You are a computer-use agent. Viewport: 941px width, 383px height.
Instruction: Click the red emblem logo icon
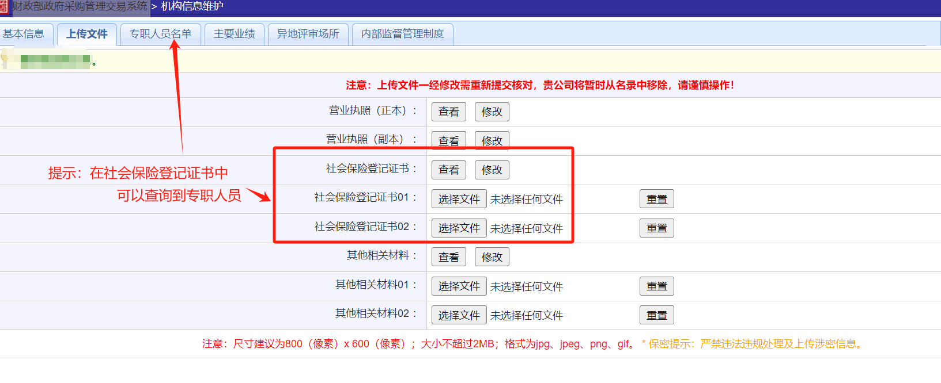4,7
